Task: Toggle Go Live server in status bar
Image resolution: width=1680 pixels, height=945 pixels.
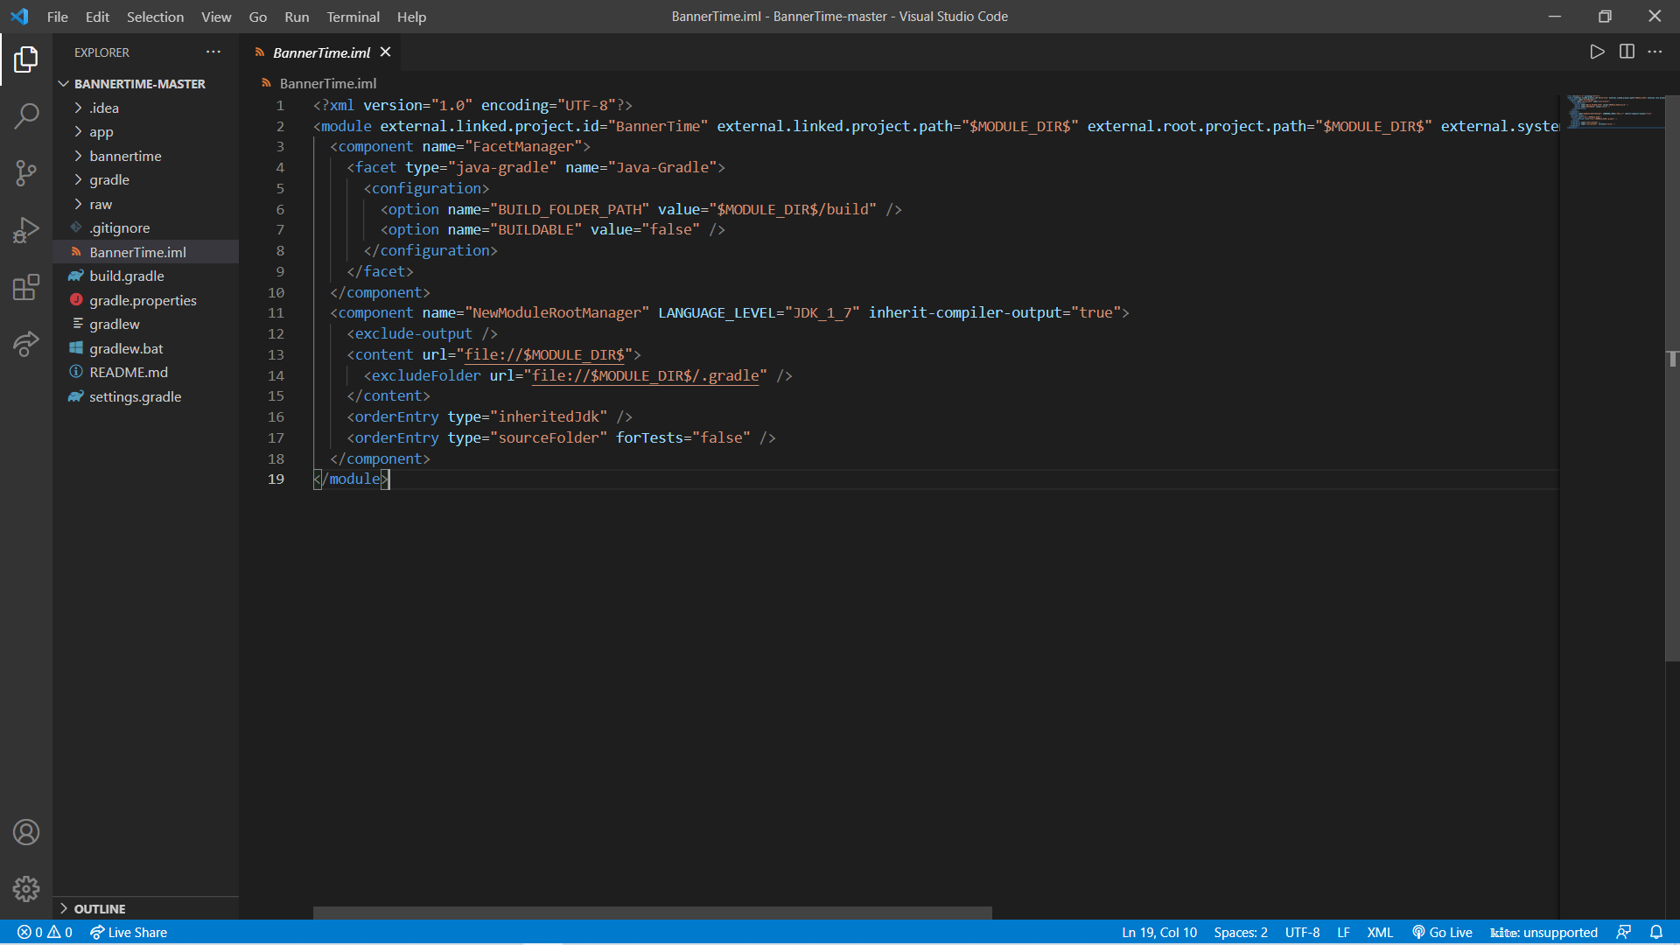Action: 1442,933
